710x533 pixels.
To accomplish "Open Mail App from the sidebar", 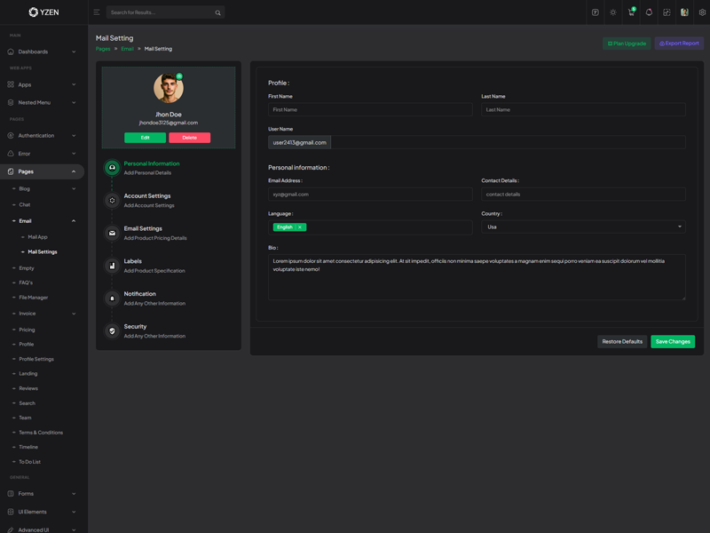I will [x=37, y=237].
